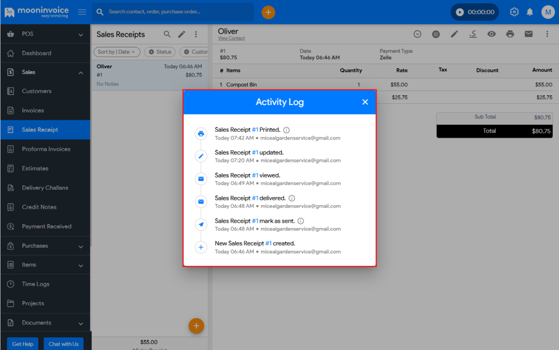The height and width of the screenshot is (350, 559).
Task: Click the Chat with Us button
Action: click(63, 344)
